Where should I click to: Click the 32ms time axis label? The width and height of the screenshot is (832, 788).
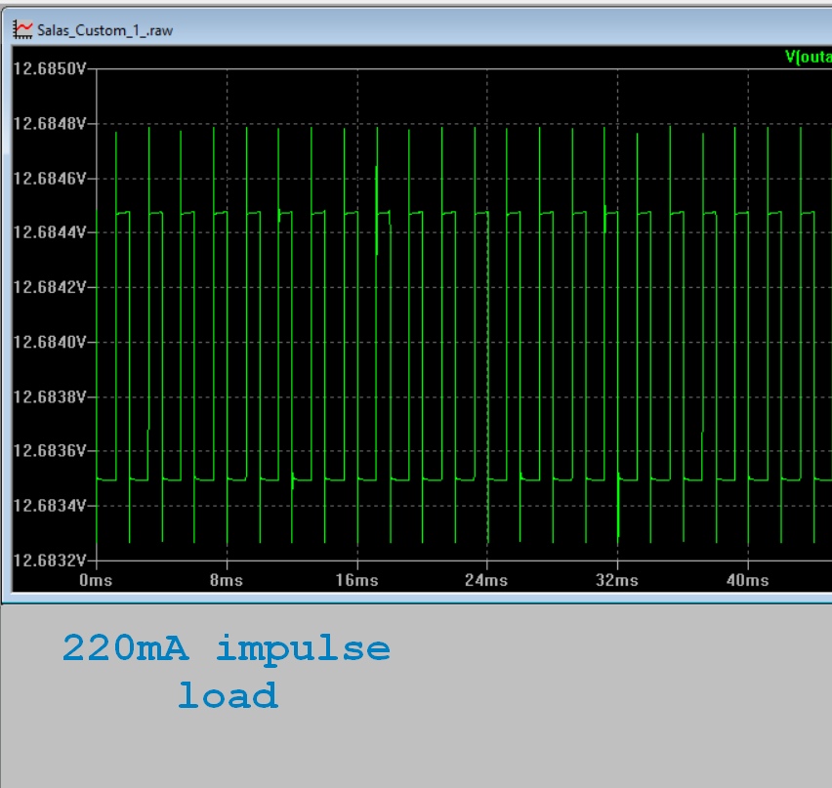pos(617,580)
